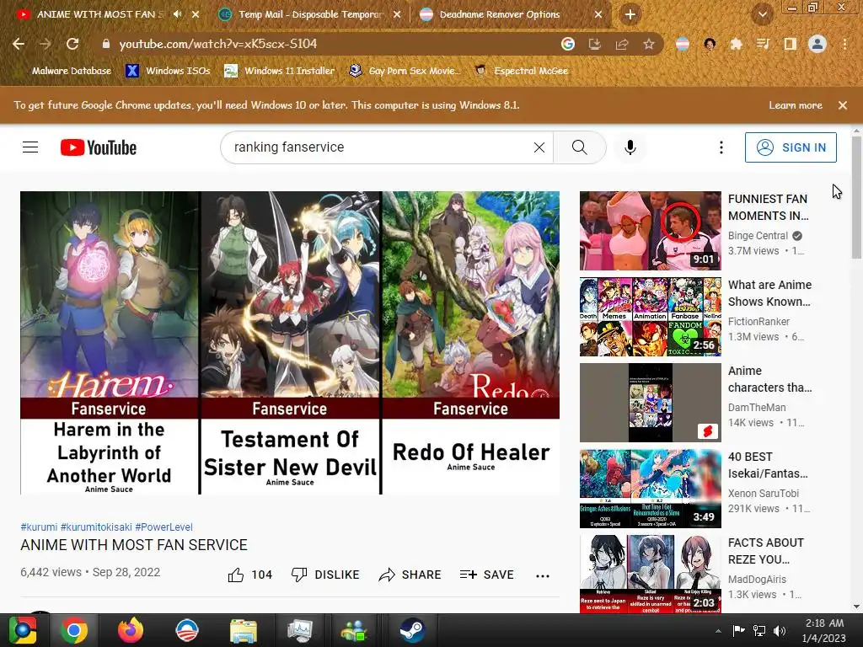Click the main video player

pyautogui.click(x=290, y=343)
